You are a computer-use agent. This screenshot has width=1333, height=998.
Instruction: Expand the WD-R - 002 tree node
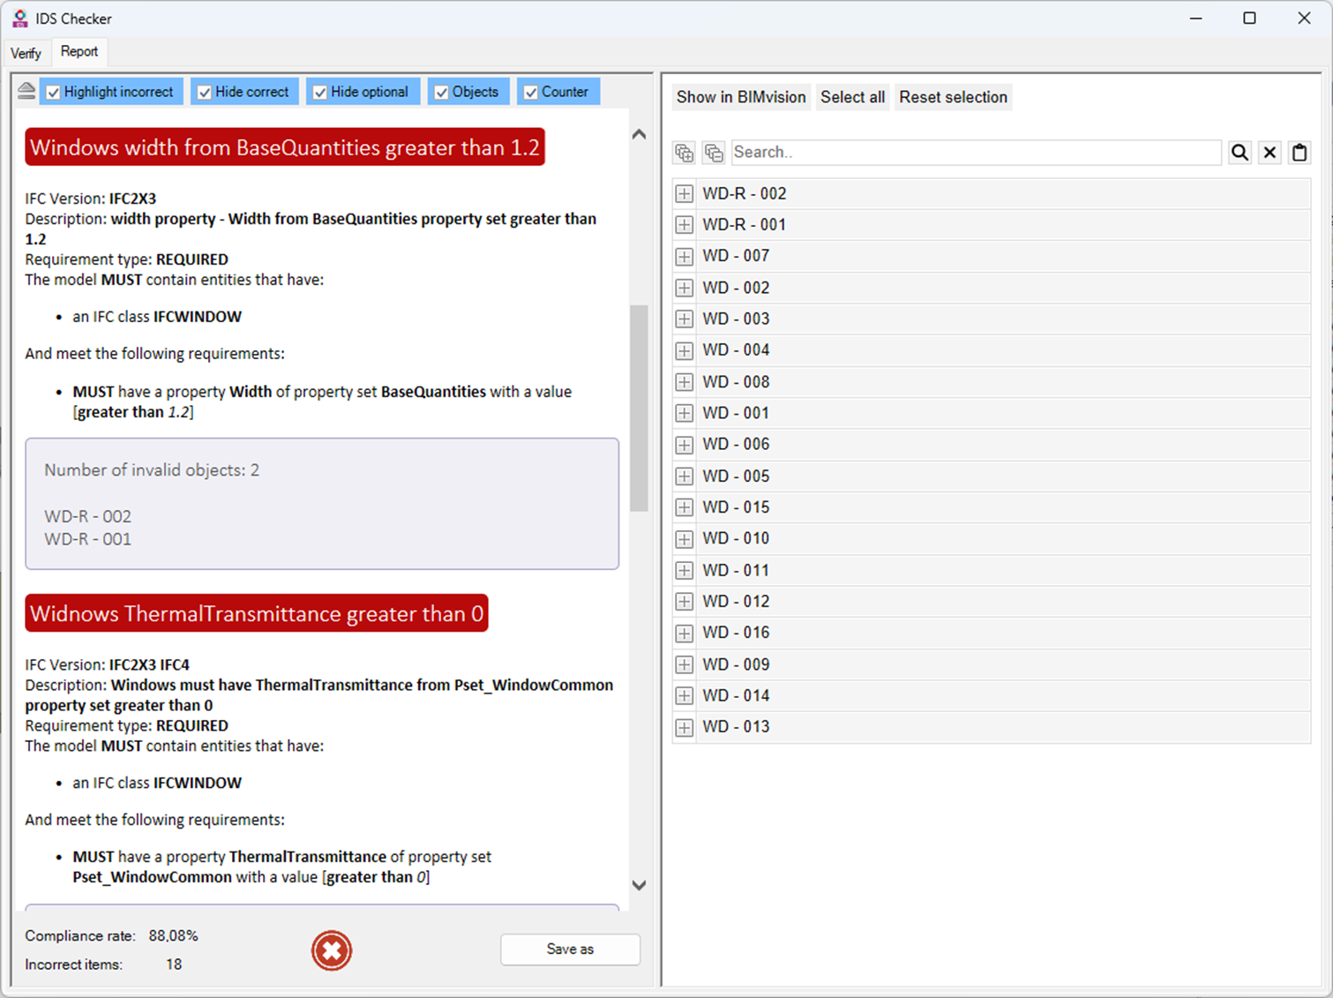tap(684, 193)
